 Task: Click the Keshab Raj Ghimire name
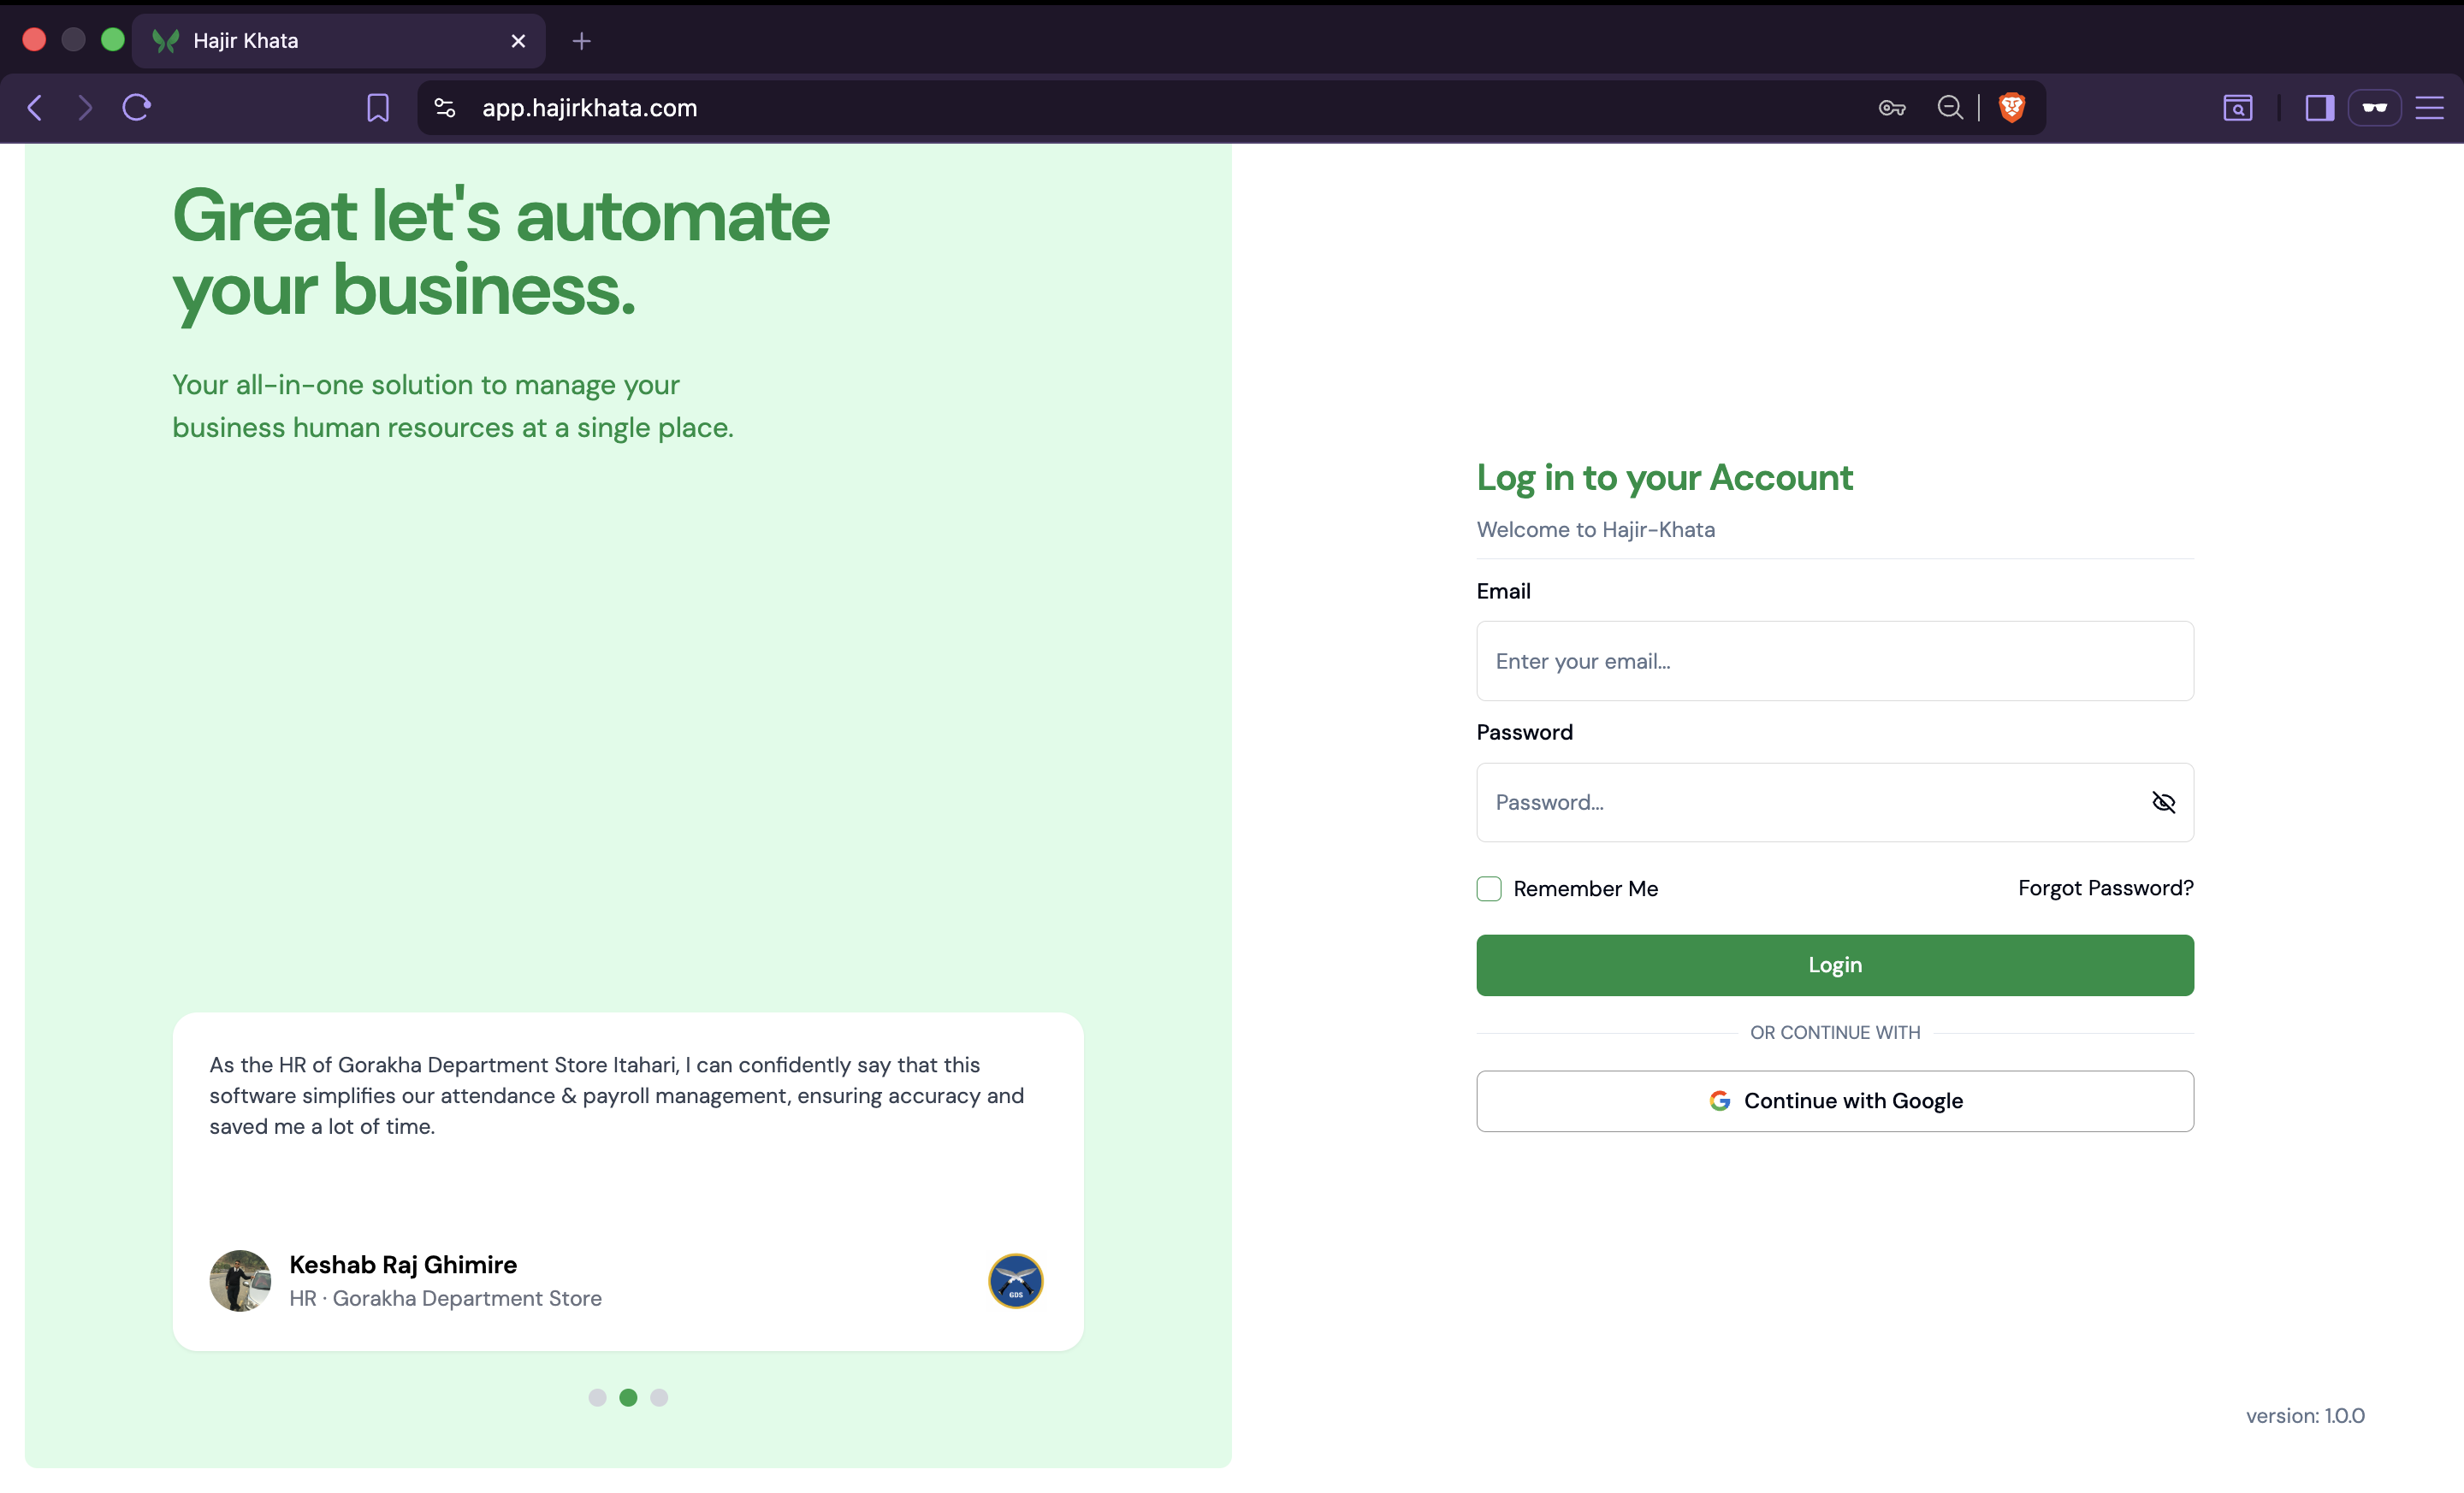point(403,1264)
